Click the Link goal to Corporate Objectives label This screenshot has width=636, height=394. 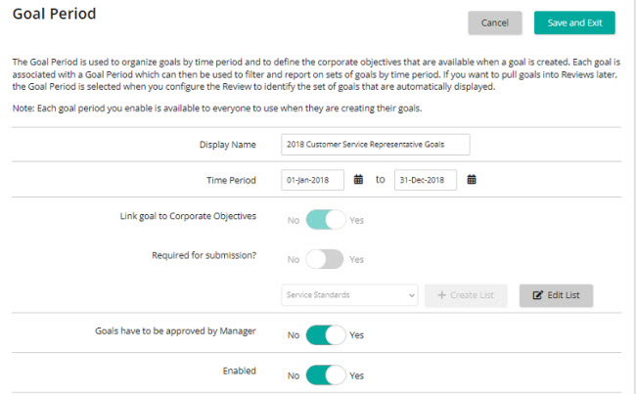(188, 216)
